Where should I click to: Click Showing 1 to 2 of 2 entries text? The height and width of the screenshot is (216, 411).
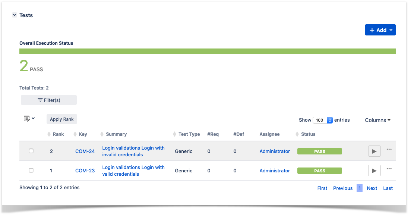point(49,187)
